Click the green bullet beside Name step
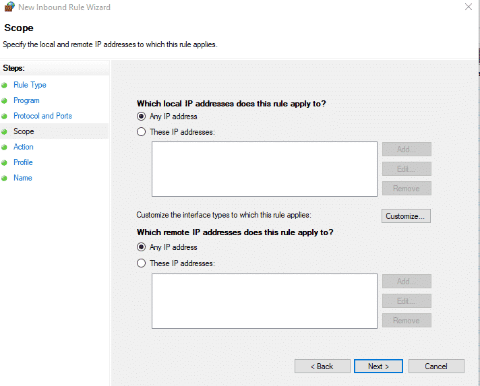 [x=5, y=178]
